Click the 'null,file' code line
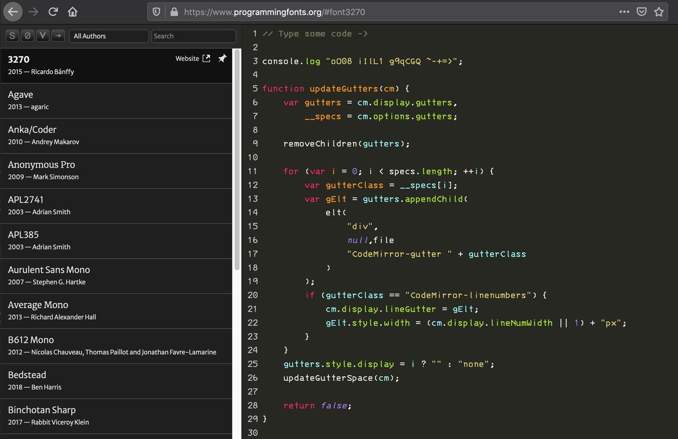Screen dimensions: 678x439 [x=371, y=240]
